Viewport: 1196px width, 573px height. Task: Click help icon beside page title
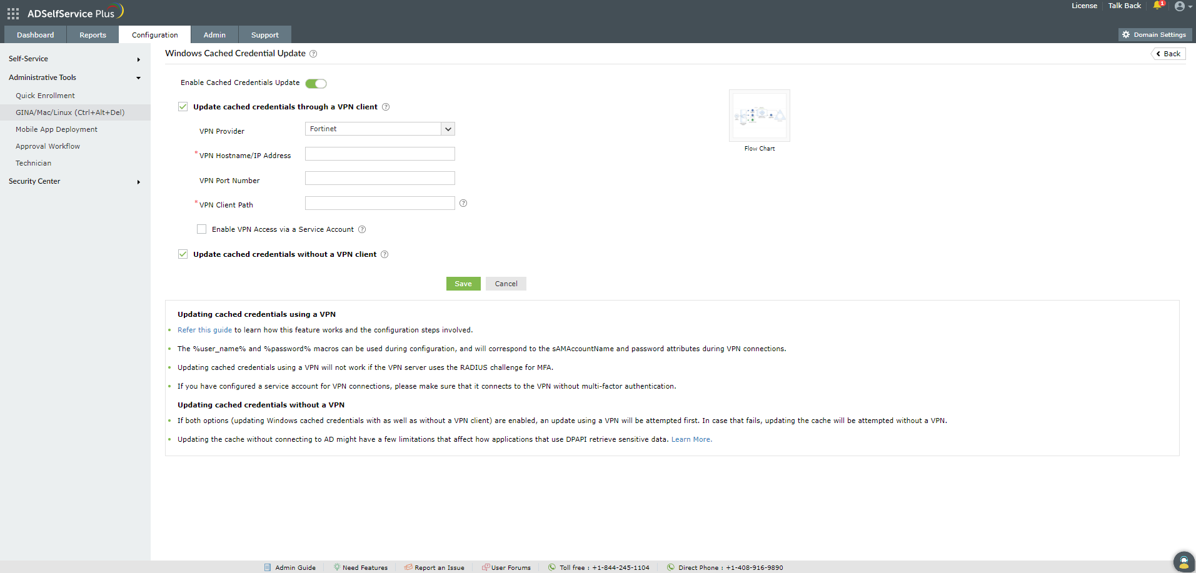click(313, 54)
